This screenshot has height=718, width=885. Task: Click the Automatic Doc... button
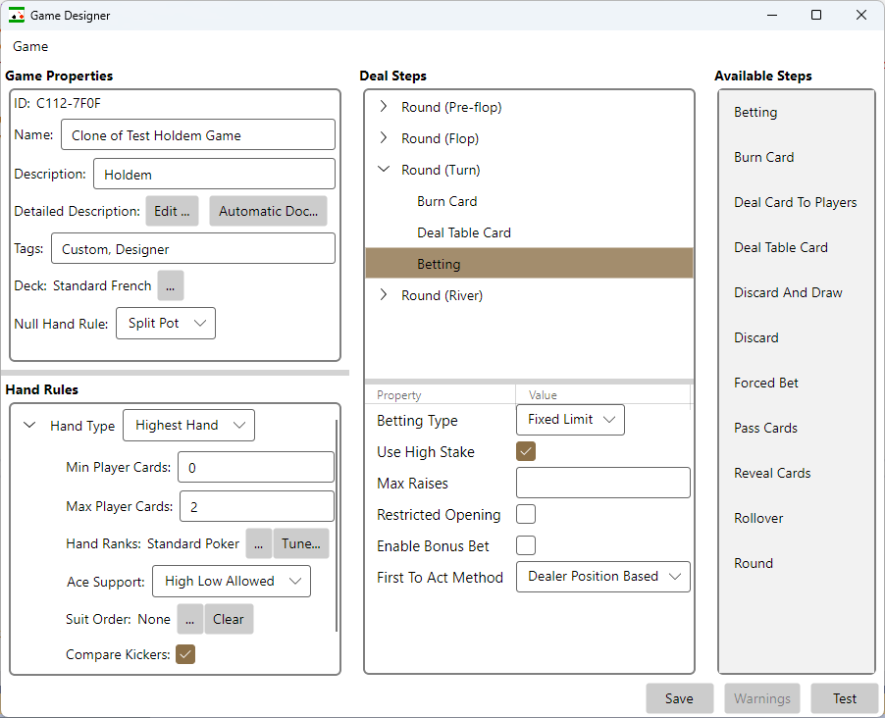pos(268,211)
